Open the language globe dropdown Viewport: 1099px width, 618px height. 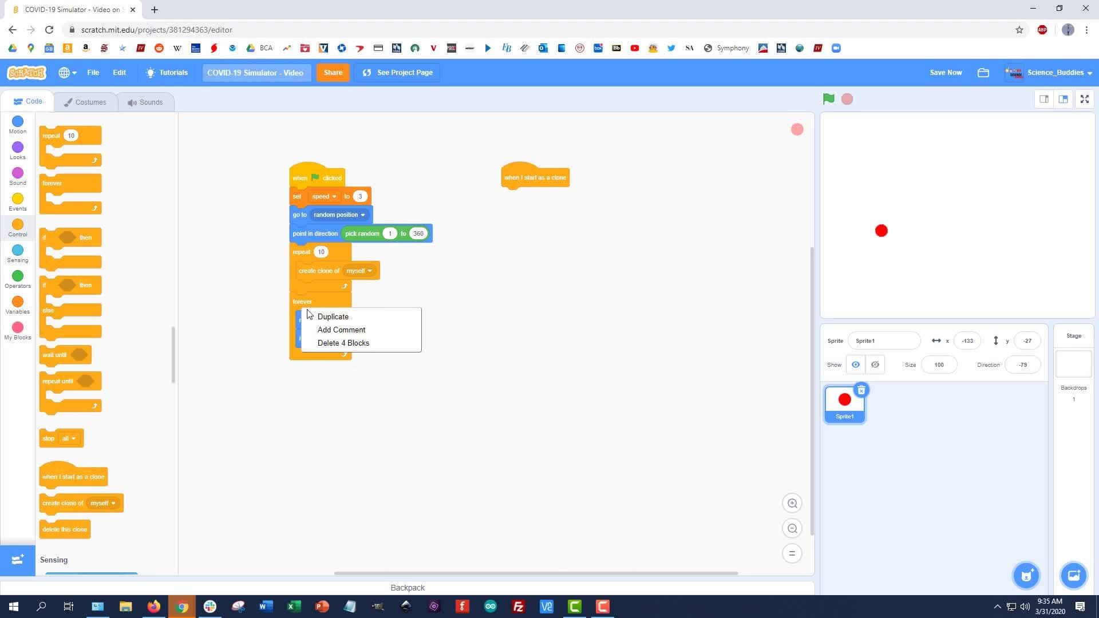(66, 73)
